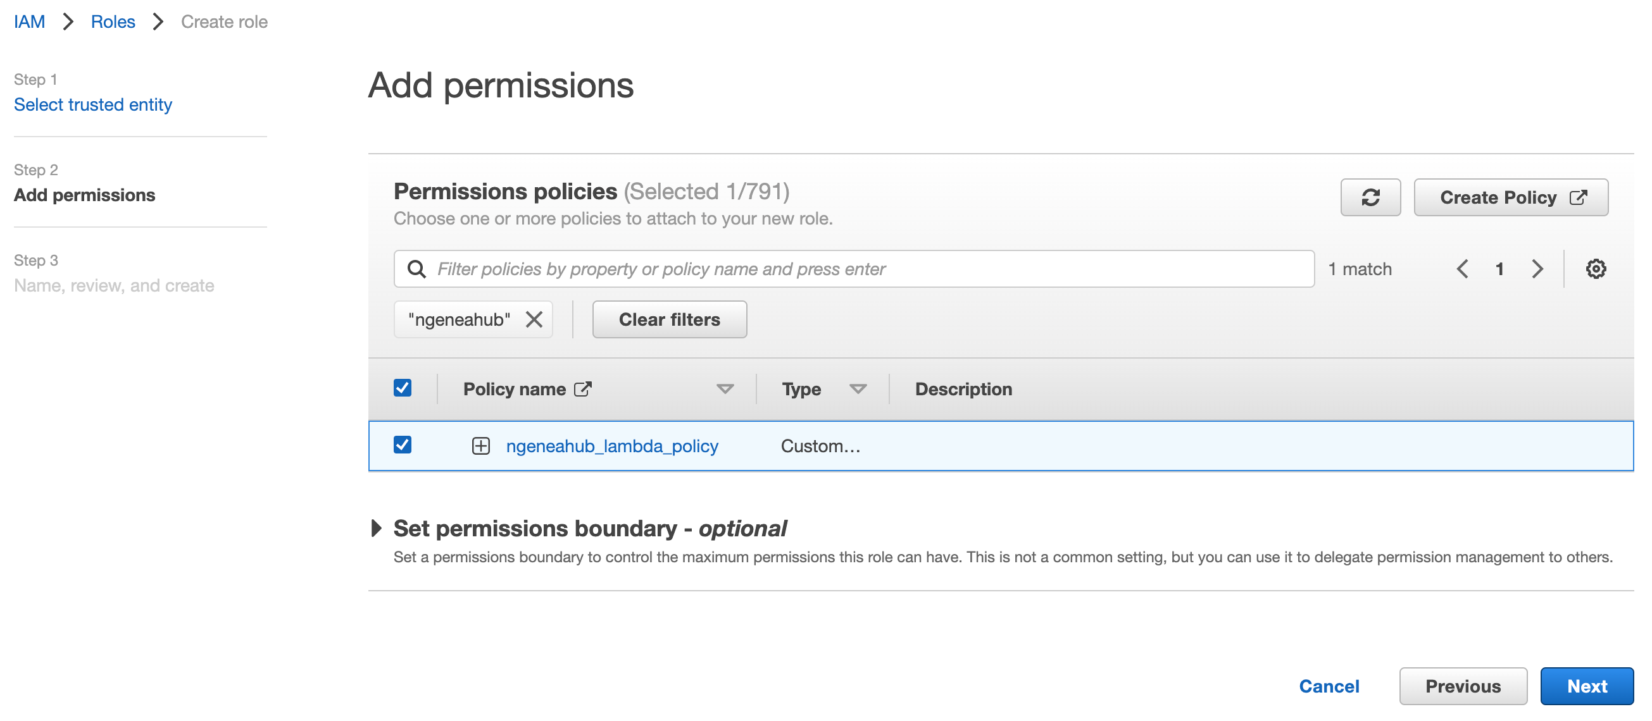Screen dimensions: 1652x721
Task: Navigate to Roles via breadcrumb
Action: pos(113,21)
